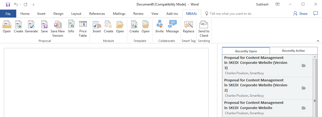
Task: Open a proposal from Proposal group
Action: (x=7, y=27)
